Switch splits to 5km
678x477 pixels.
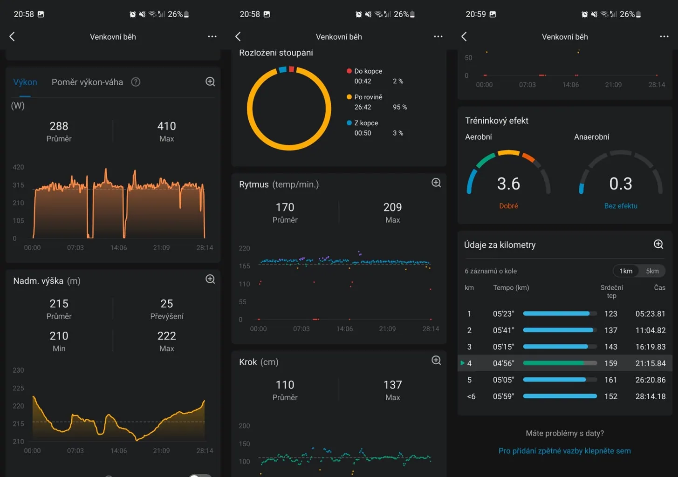point(652,271)
